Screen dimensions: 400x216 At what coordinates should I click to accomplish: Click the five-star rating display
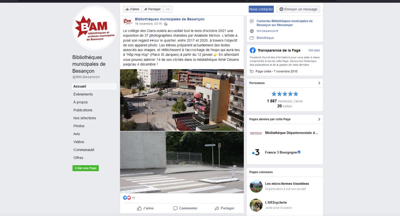(285, 94)
